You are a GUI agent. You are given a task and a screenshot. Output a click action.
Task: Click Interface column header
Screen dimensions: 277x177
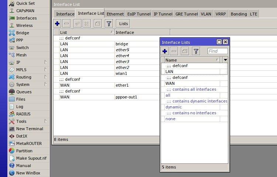tap(142, 32)
